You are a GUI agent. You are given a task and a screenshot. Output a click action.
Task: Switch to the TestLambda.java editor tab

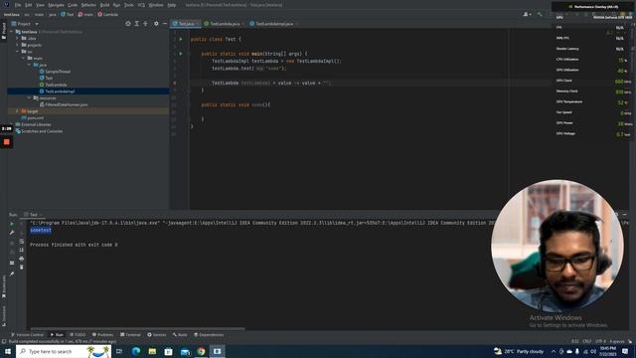tap(224, 24)
